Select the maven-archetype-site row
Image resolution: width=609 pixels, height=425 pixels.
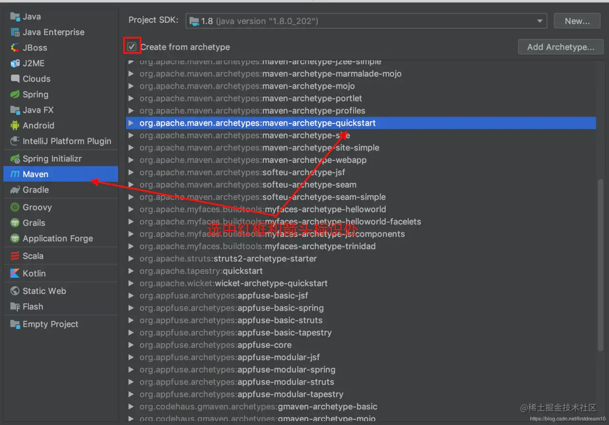click(x=361, y=135)
